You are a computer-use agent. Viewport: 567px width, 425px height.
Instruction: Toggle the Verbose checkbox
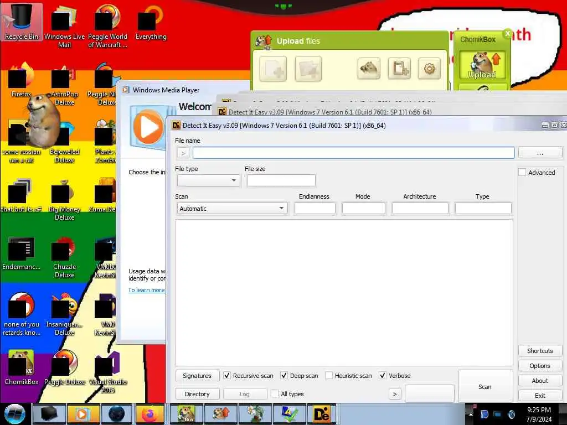click(x=382, y=376)
